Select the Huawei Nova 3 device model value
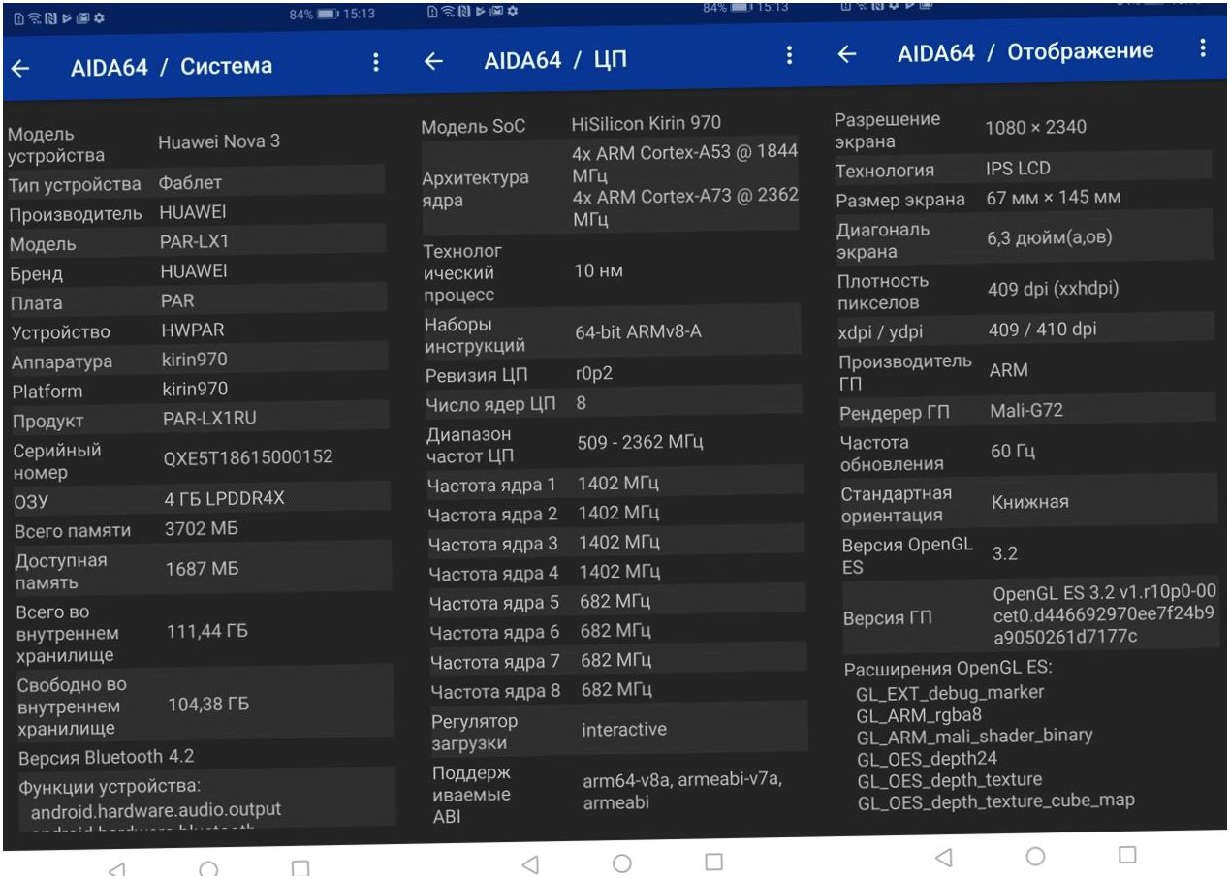The height and width of the screenshot is (879, 1230). click(219, 141)
